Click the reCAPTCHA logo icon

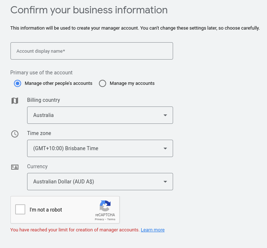(x=105, y=206)
